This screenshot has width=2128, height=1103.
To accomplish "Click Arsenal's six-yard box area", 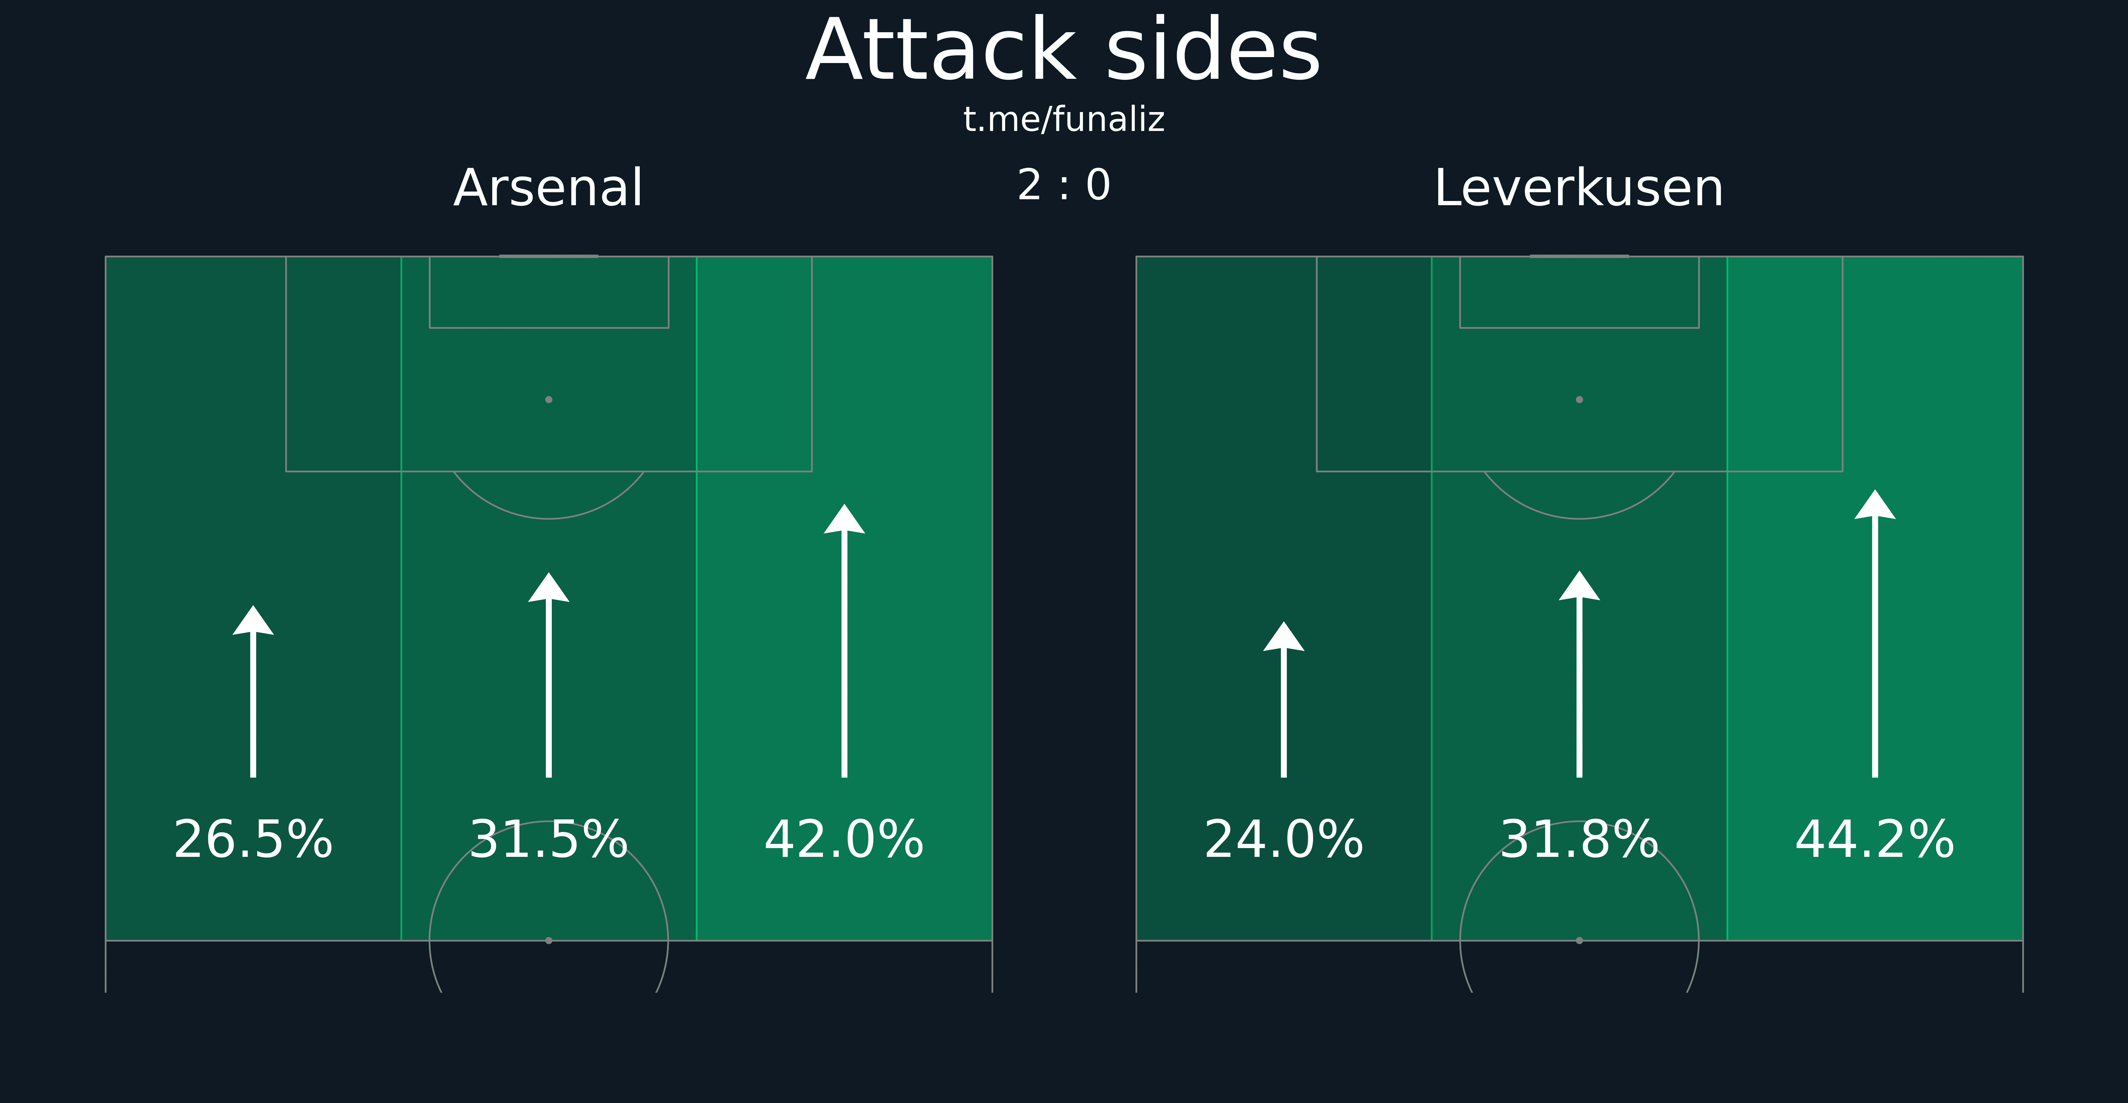I will (x=549, y=292).
